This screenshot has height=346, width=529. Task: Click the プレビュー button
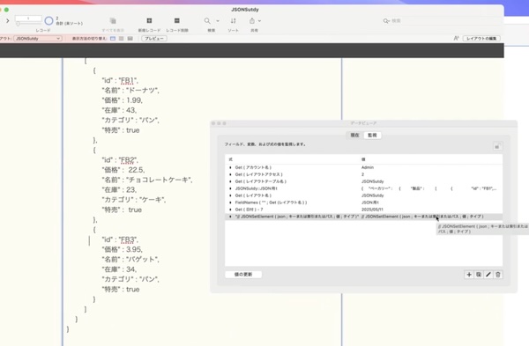coord(154,39)
